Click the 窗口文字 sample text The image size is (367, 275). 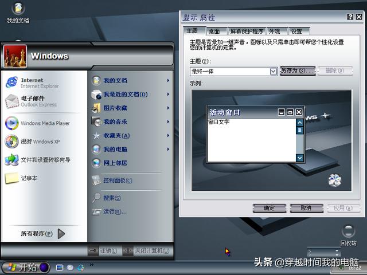218,122
